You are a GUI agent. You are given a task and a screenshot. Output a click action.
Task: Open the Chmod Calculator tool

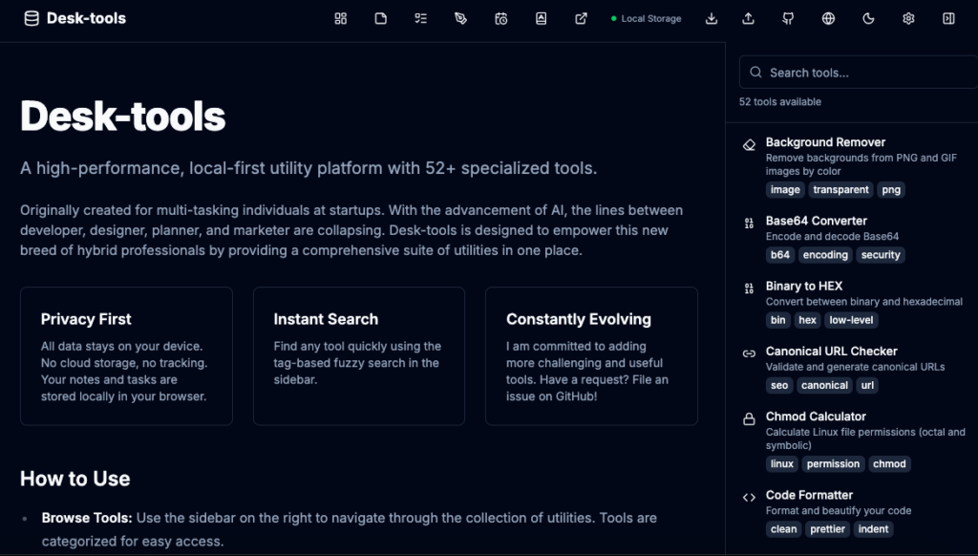click(816, 417)
